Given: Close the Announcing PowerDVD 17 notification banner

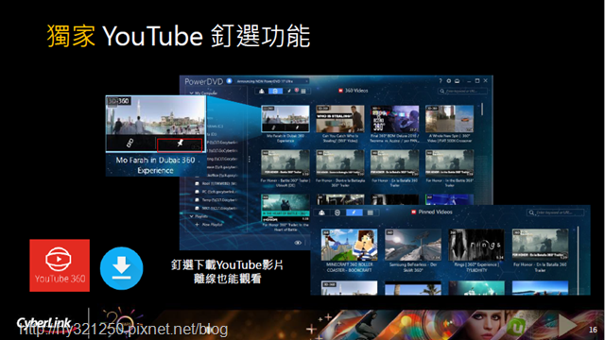Looking at the screenshot, I should click(x=306, y=81).
